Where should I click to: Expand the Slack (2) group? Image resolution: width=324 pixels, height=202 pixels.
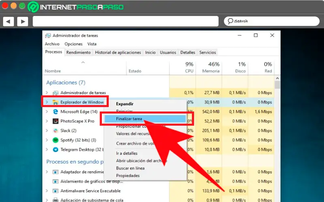click(47, 130)
